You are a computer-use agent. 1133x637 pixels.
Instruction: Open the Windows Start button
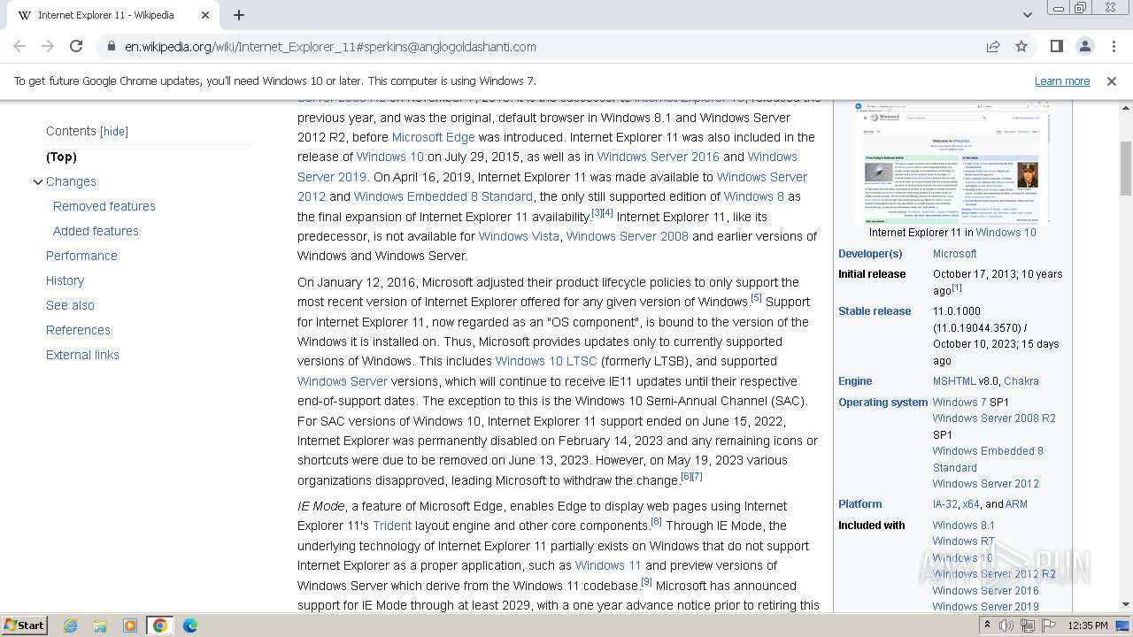click(24, 625)
